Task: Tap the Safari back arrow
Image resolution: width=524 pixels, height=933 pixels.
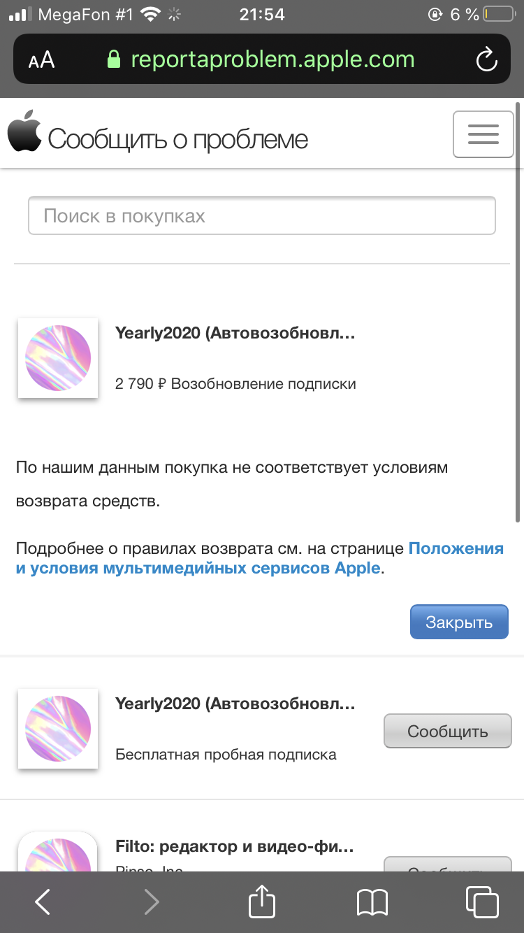Action: click(x=43, y=902)
